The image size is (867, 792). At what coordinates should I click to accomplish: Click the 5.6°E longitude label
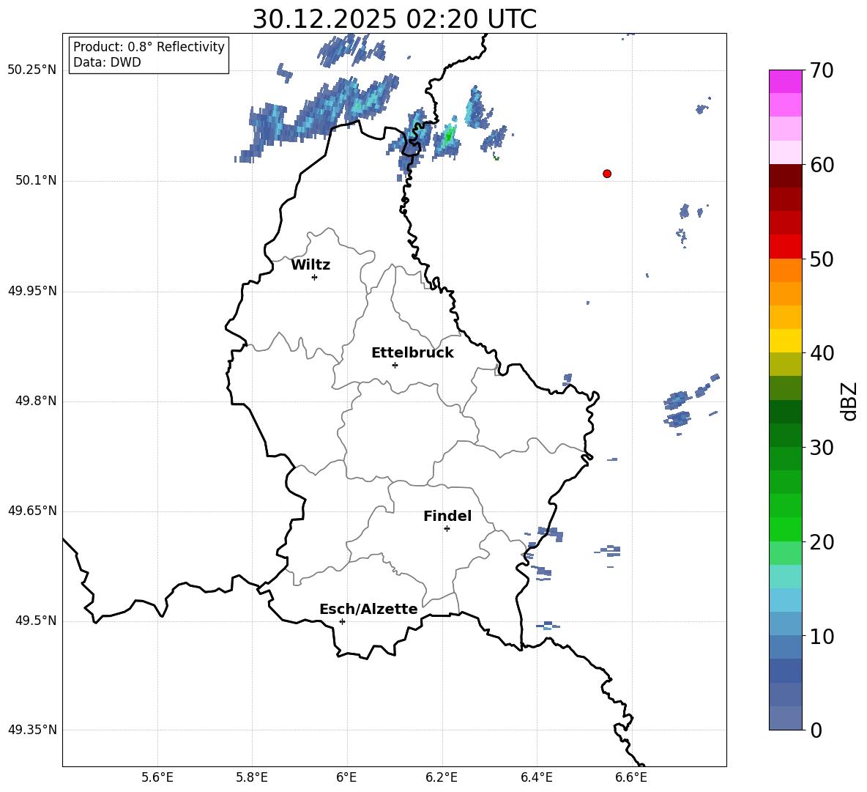click(157, 777)
